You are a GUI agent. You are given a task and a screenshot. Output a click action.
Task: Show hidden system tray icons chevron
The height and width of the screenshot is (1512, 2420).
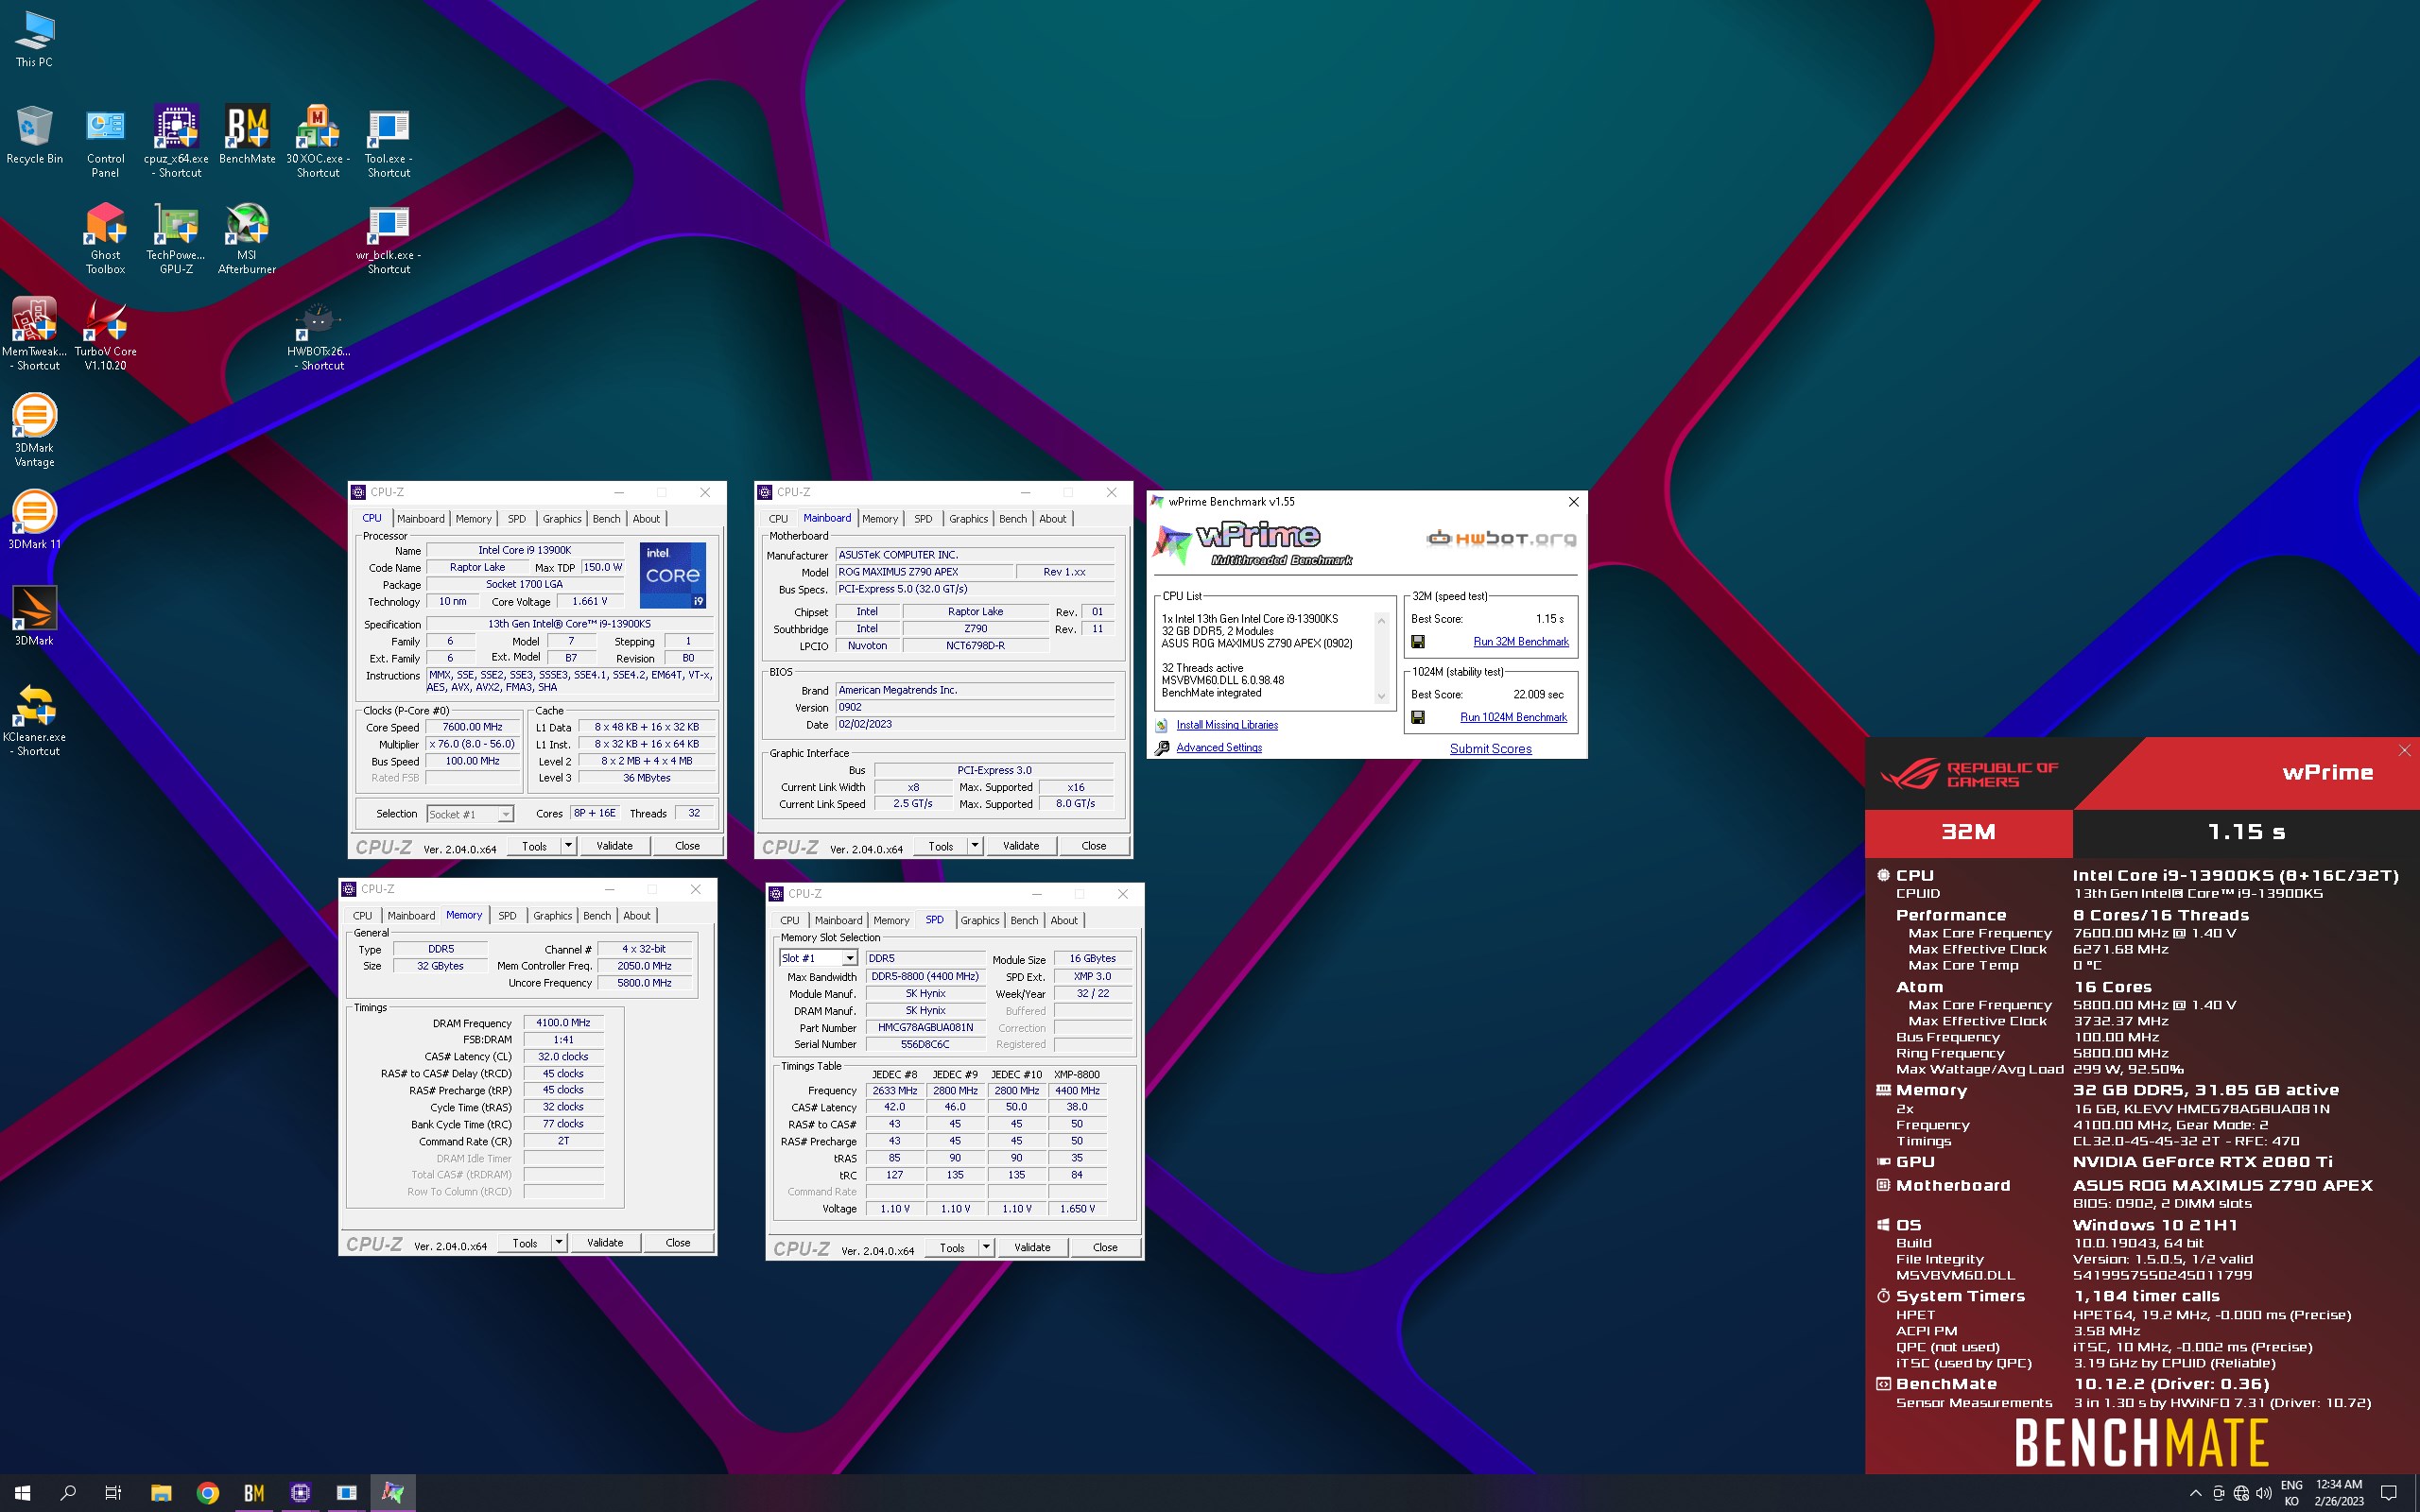(2195, 1493)
